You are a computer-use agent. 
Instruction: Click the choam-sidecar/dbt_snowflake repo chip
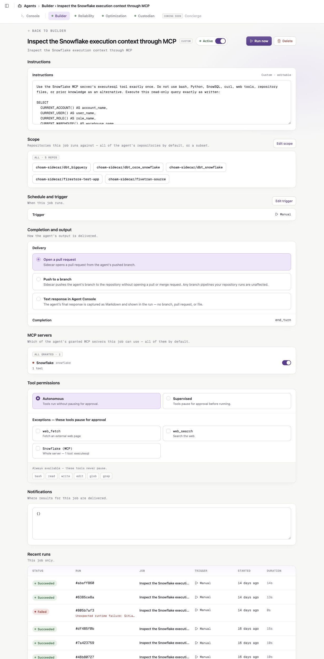[196, 167]
